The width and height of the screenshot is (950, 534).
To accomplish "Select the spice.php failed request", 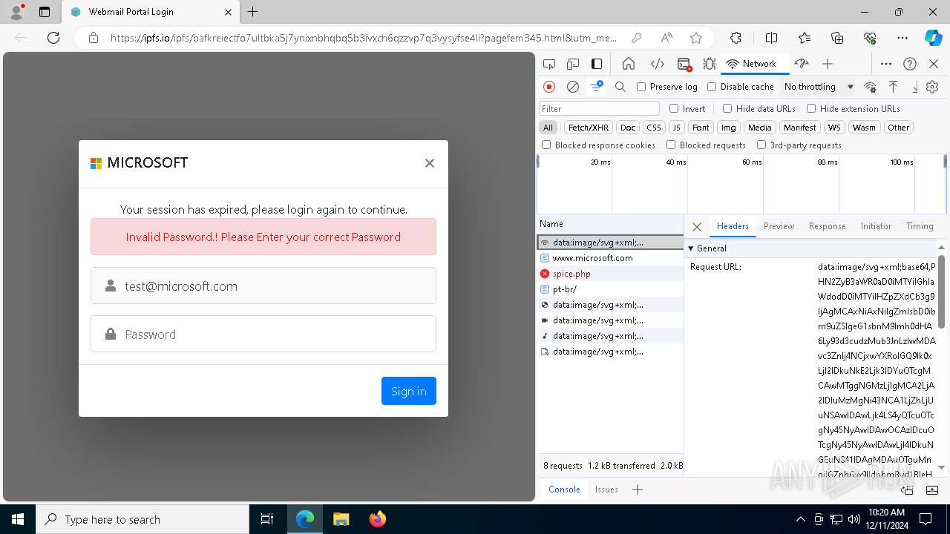I will tap(610, 274).
